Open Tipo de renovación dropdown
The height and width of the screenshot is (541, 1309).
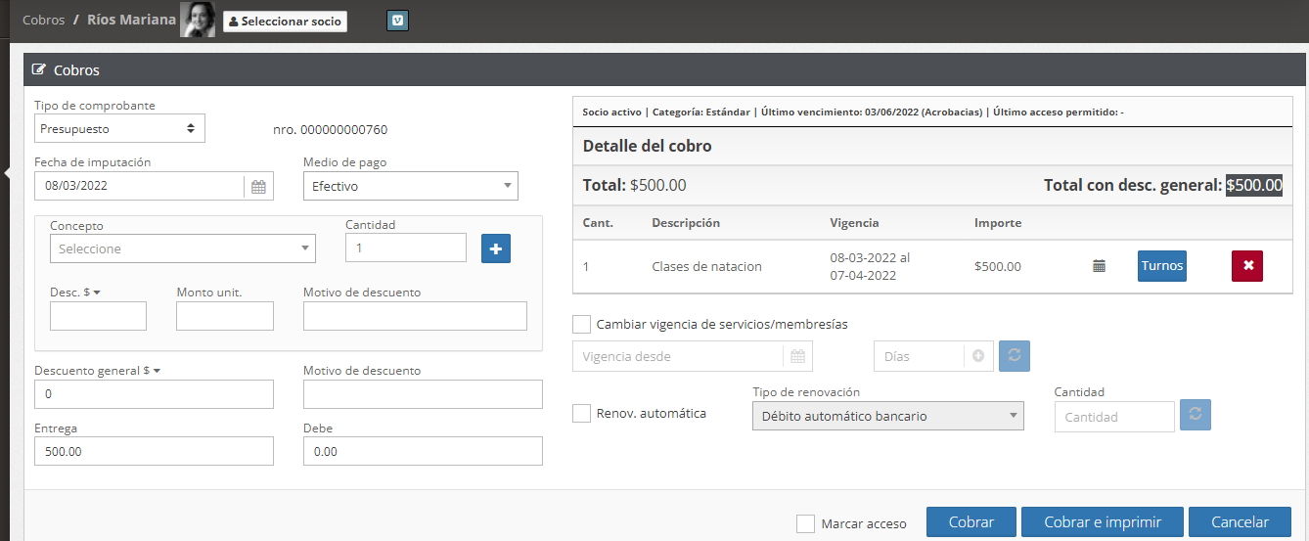click(x=887, y=416)
